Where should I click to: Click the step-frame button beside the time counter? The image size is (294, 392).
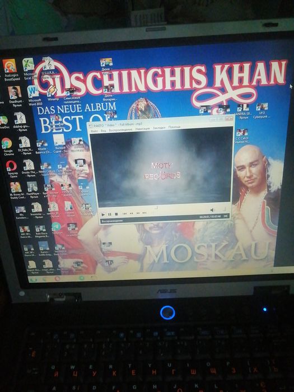coord(226,216)
